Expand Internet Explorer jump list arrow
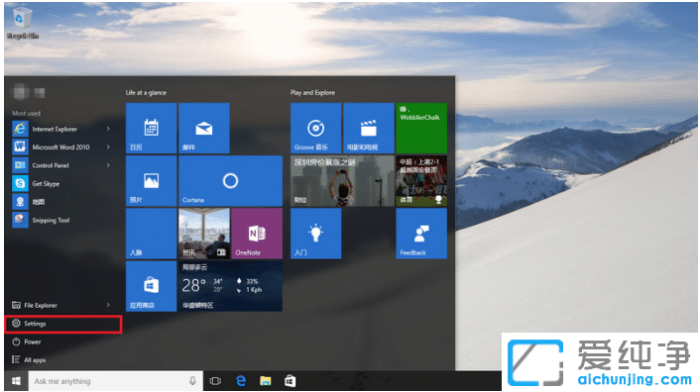700x392 pixels. pos(108,129)
